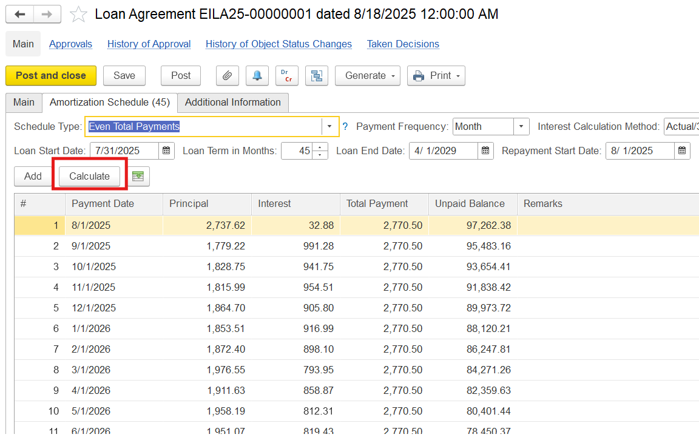Click the bell reminder icon
The height and width of the screenshot is (437, 699).
pyautogui.click(x=257, y=76)
